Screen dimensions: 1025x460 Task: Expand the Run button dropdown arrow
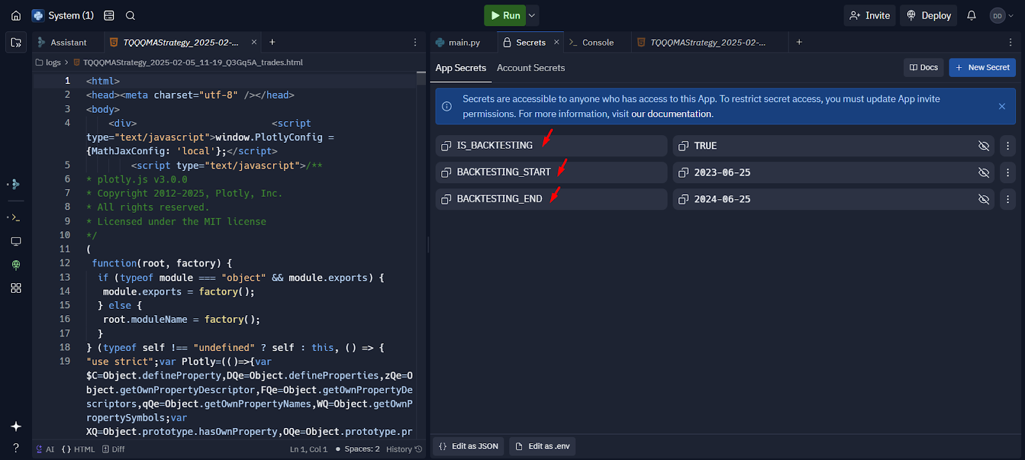tap(532, 15)
